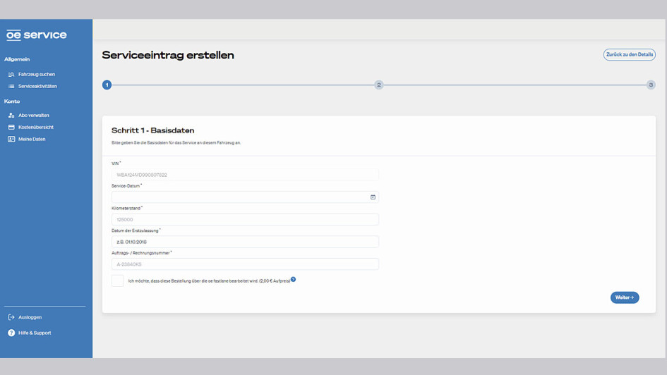Jump to step 2 in the progress bar
The image size is (667, 375).
(379, 85)
